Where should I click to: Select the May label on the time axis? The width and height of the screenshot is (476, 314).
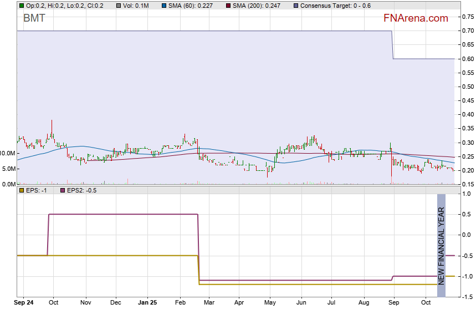coord(270,303)
